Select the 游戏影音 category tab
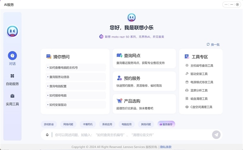 [49, 124]
